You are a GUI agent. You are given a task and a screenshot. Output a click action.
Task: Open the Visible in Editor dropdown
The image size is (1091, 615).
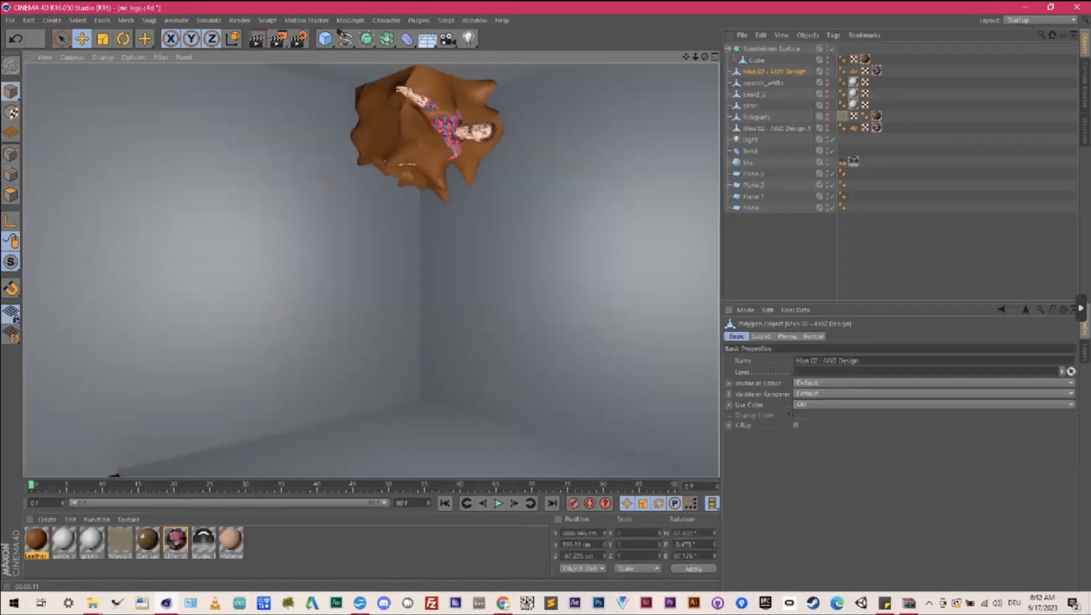(933, 383)
